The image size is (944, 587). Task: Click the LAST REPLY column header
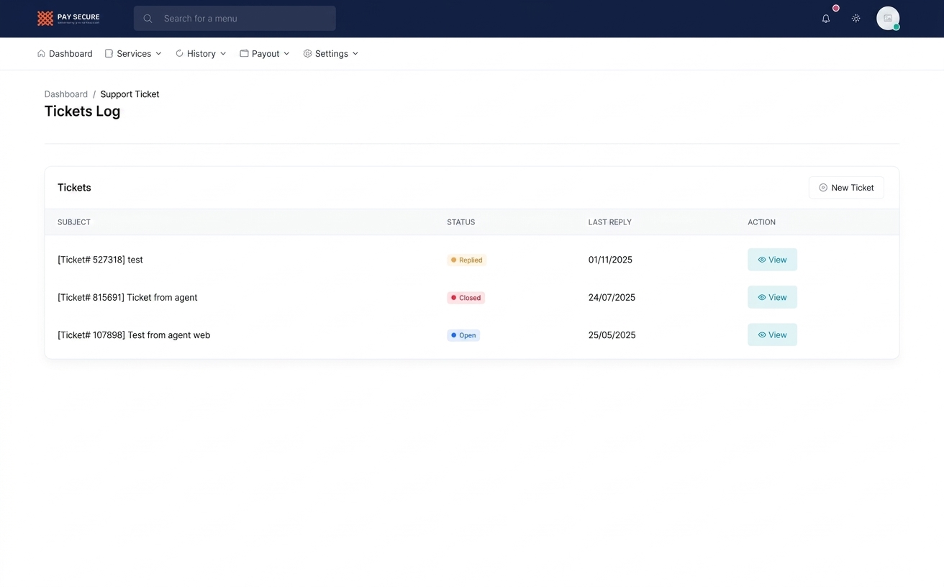[609, 222]
